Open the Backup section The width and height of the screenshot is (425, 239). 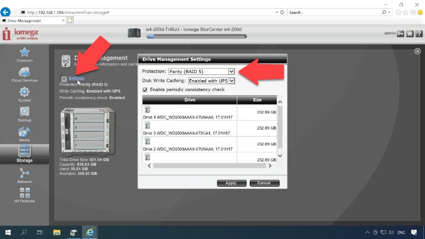[x=24, y=114]
